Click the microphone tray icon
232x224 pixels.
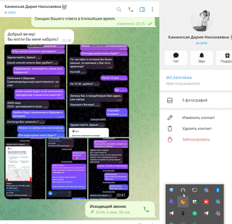[183, 213]
